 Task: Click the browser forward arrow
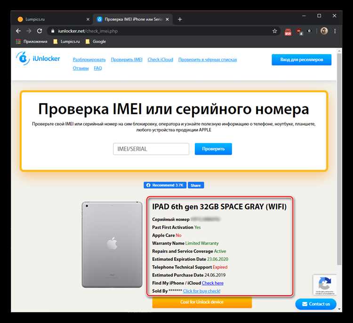pyautogui.click(x=29, y=31)
